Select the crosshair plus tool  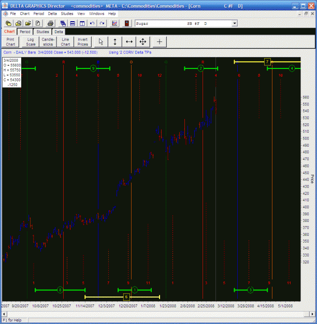point(160,42)
